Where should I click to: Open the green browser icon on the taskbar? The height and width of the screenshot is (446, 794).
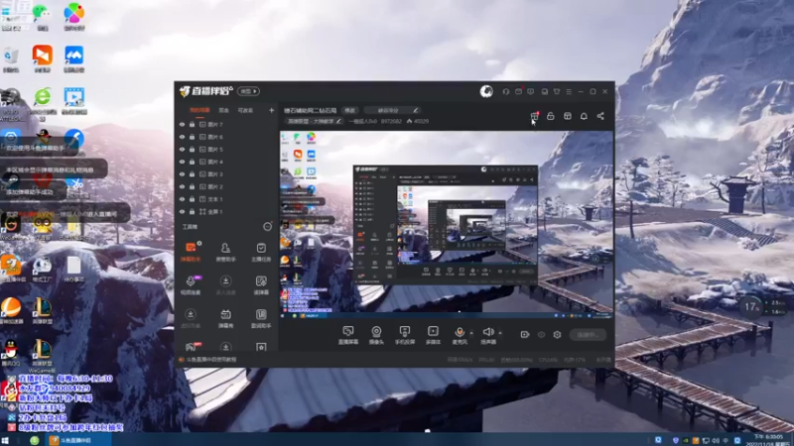[x=35, y=440]
